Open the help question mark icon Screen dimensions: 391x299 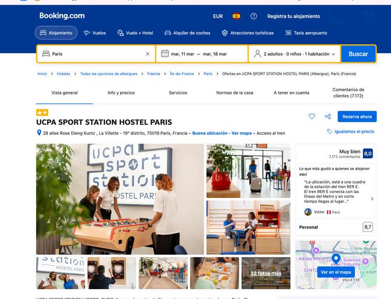point(254,16)
